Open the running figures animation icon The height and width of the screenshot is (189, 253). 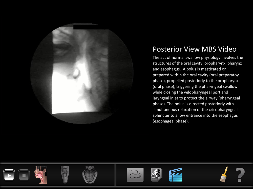point(157,175)
